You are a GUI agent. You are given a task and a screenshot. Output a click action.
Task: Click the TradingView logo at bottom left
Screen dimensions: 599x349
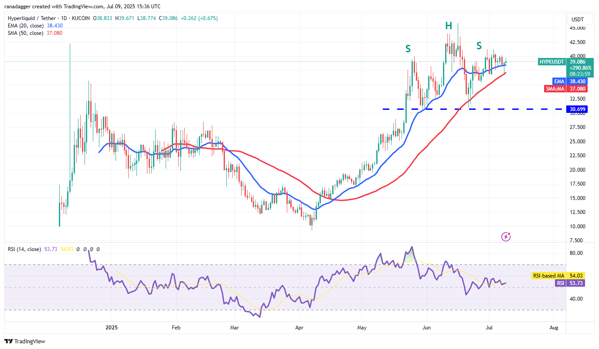(25, 341)
